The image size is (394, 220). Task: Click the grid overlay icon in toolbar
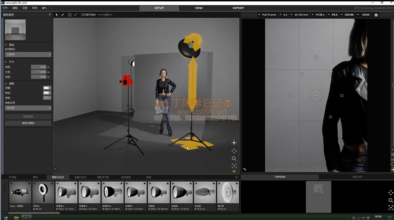[x=69, y=15]
